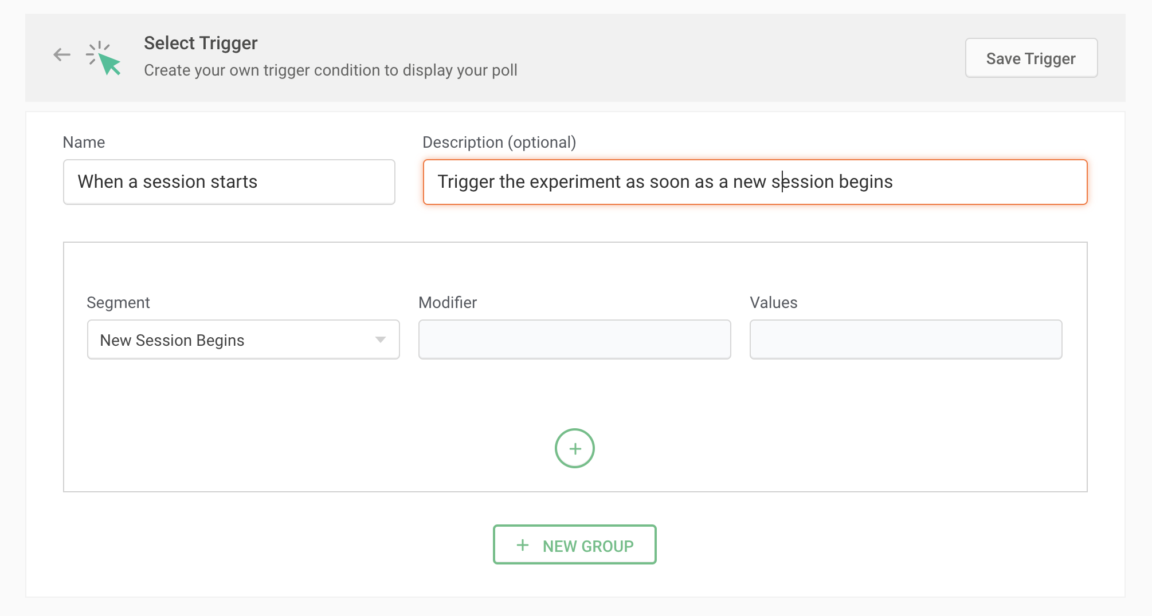The image size is (1152, 616).
Task: Click the Segment label
Action: pyautogui.click(x=118, y=303)
